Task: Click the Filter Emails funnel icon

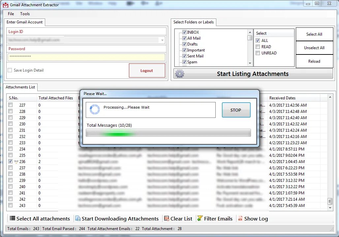Action: click(x=200, y=219)
